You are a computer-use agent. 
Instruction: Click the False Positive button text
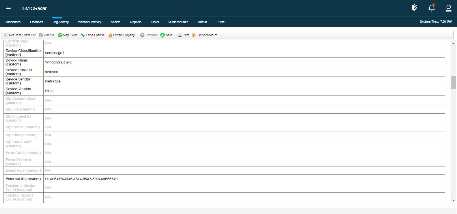(x=95, y=35)
